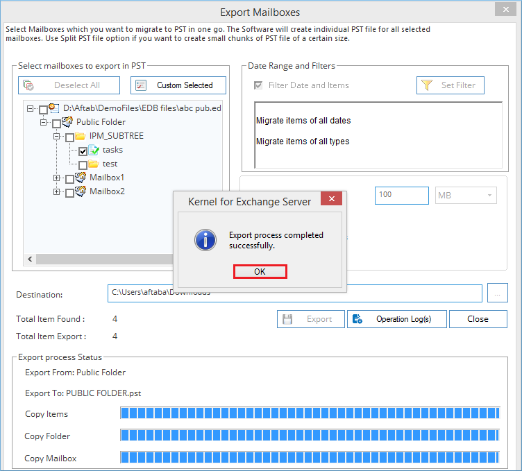Click the 'Total Item Found :' label
This screenshot has width=522, height=471.
pos(50,319)
